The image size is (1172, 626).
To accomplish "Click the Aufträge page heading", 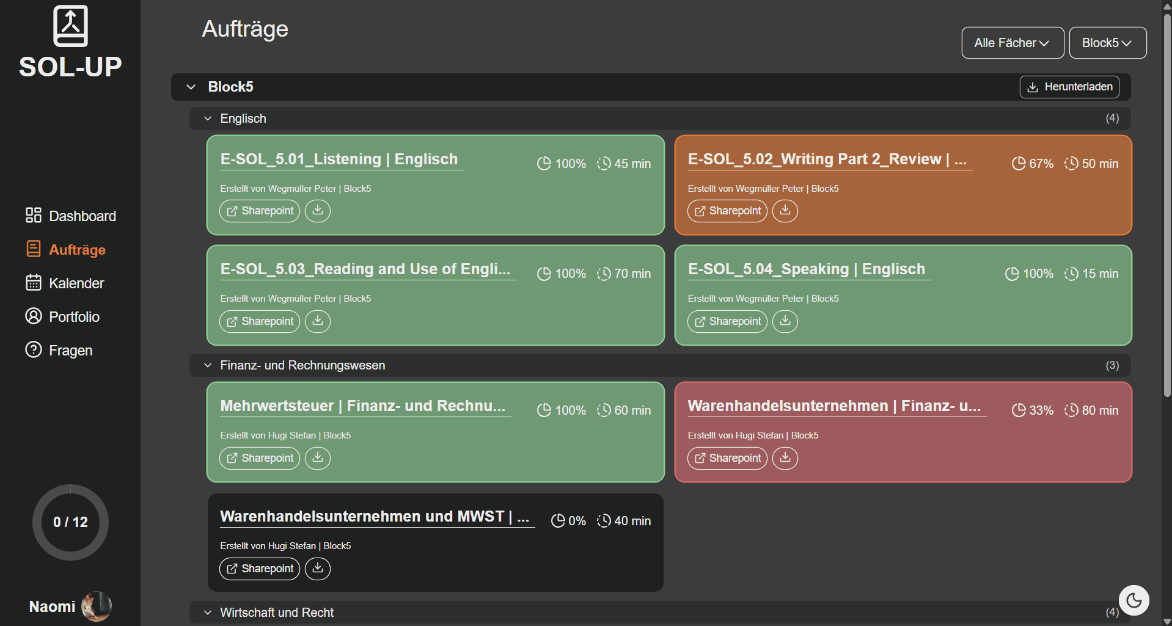I will tap(245, 29).
